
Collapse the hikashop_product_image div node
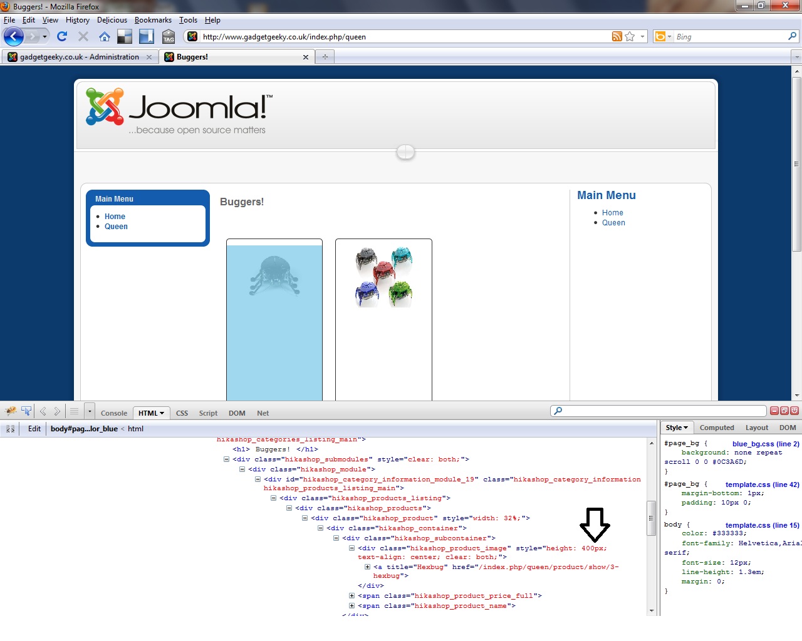(x=352, y=548)
